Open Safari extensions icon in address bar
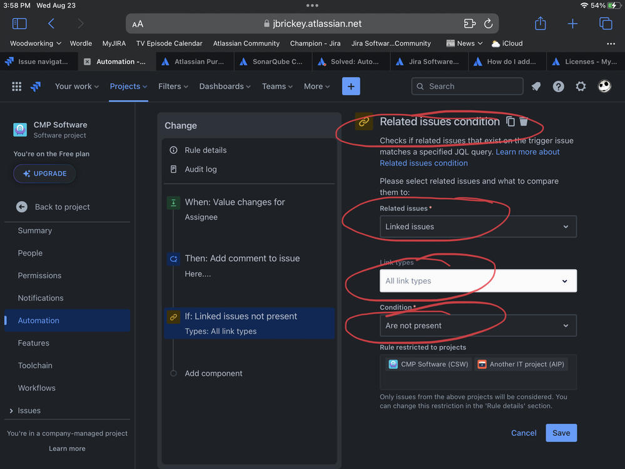Viewport: 625px width, 469px height. click(470, 24)
